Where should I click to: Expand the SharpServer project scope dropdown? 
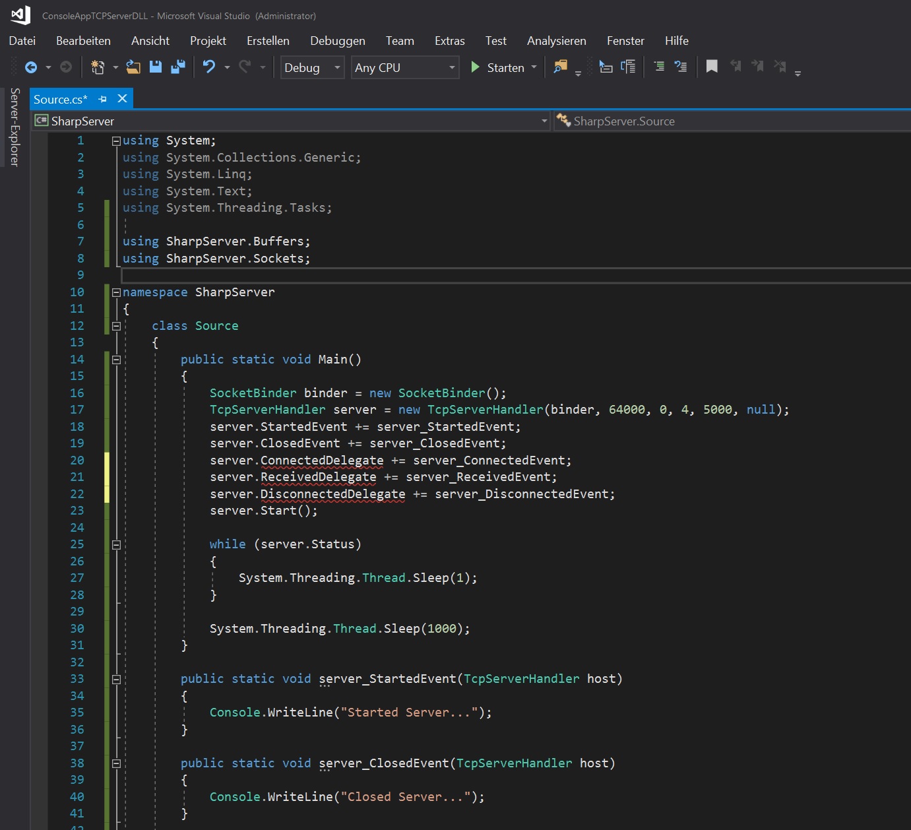(x=544, y=121)
